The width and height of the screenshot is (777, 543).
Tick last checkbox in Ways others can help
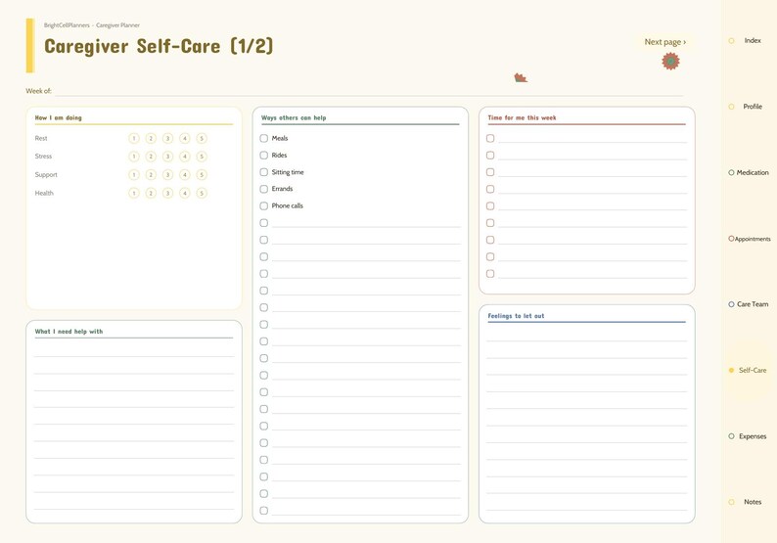(263, 511)
